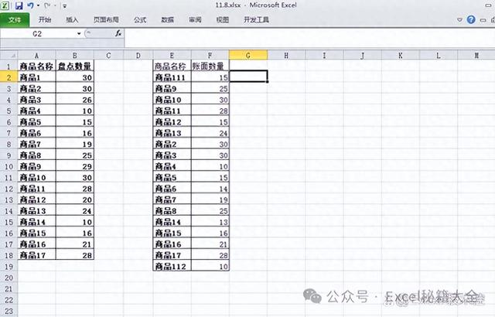Click cell A10 containing 商品9

pos(36,166)
